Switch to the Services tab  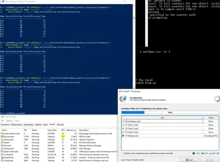60,125
